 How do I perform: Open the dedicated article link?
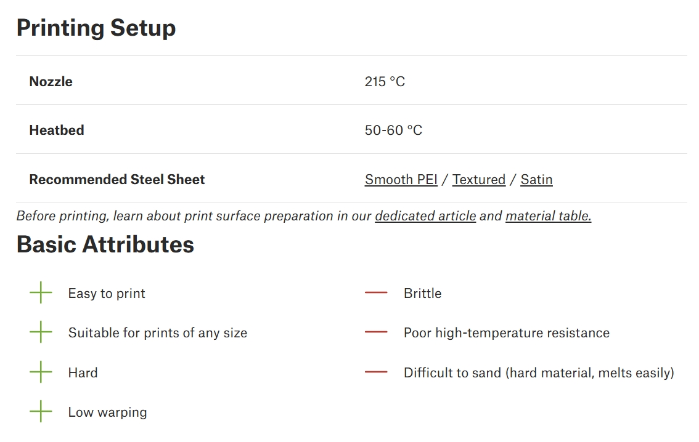(x=425, y=216)
